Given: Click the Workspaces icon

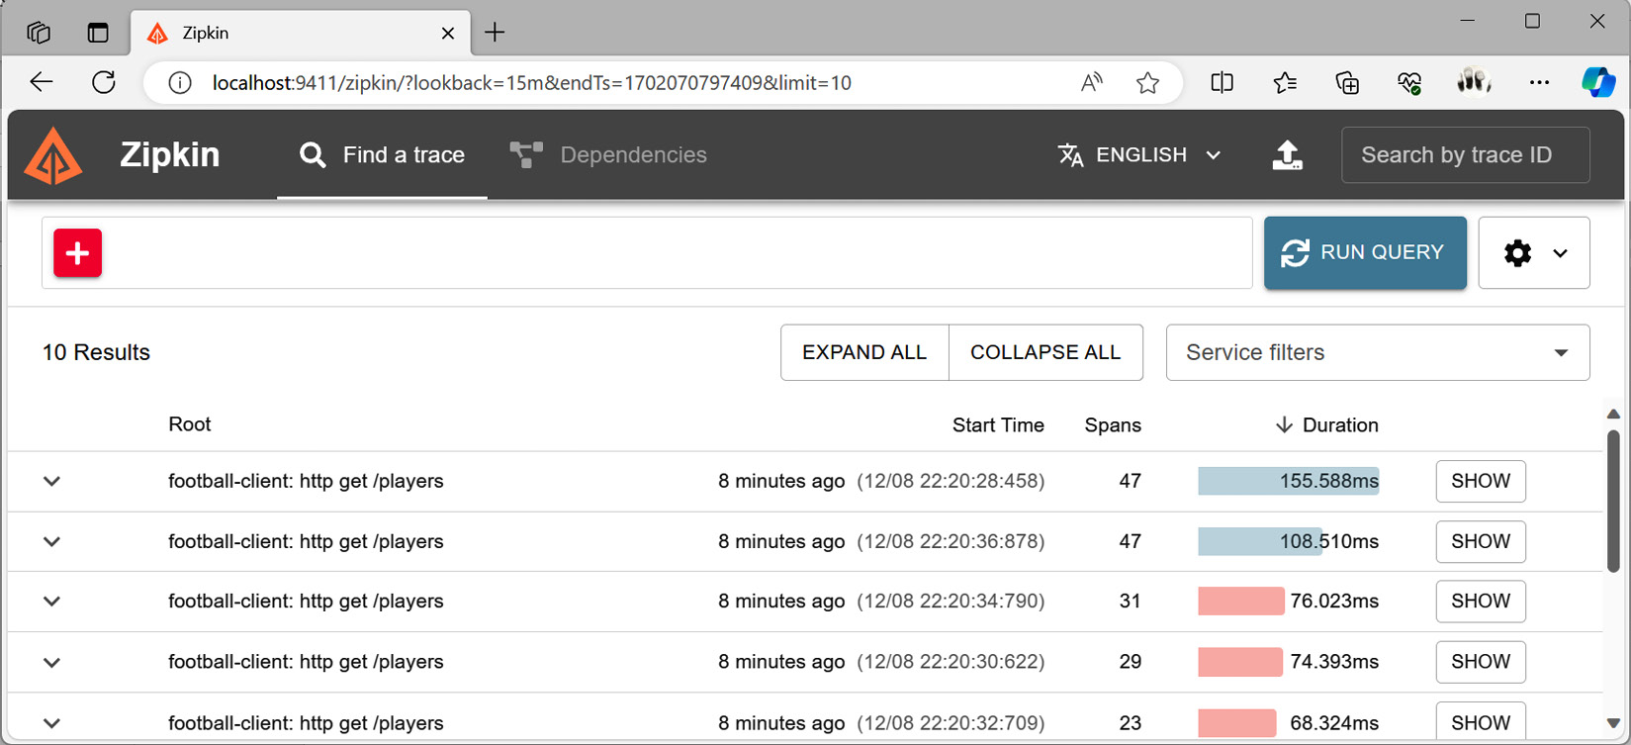Looking at the screenshot, I should tap(39, 33).
